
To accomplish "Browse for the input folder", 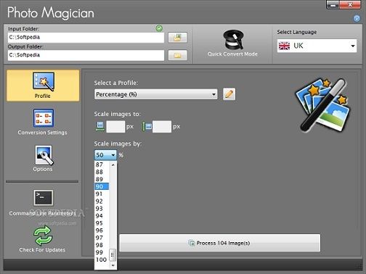I will pos(177,38).
